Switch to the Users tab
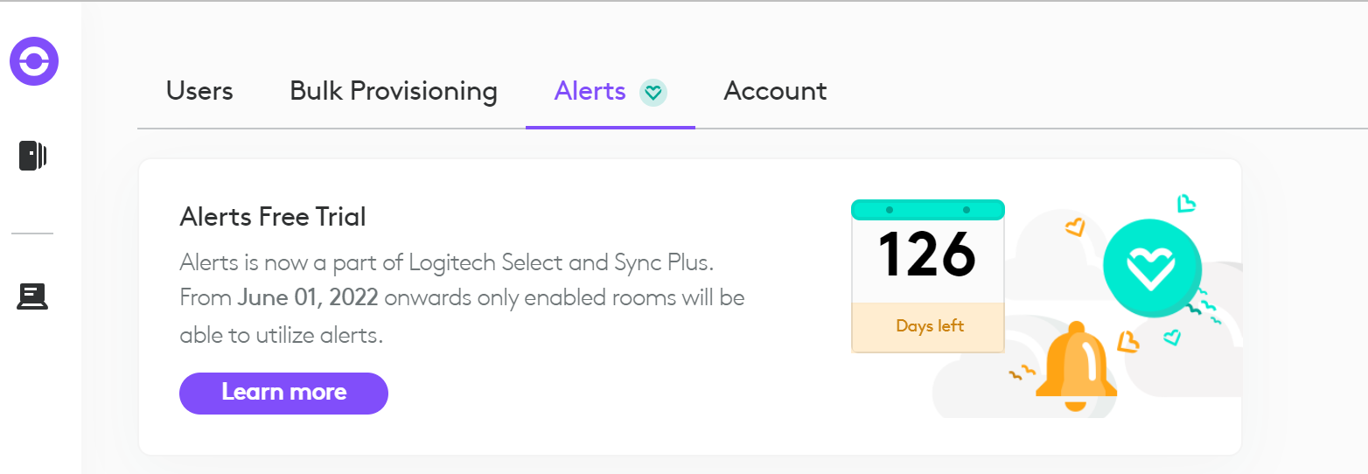The height and width of the screenshot is (474, 1368). coord(199,91)
